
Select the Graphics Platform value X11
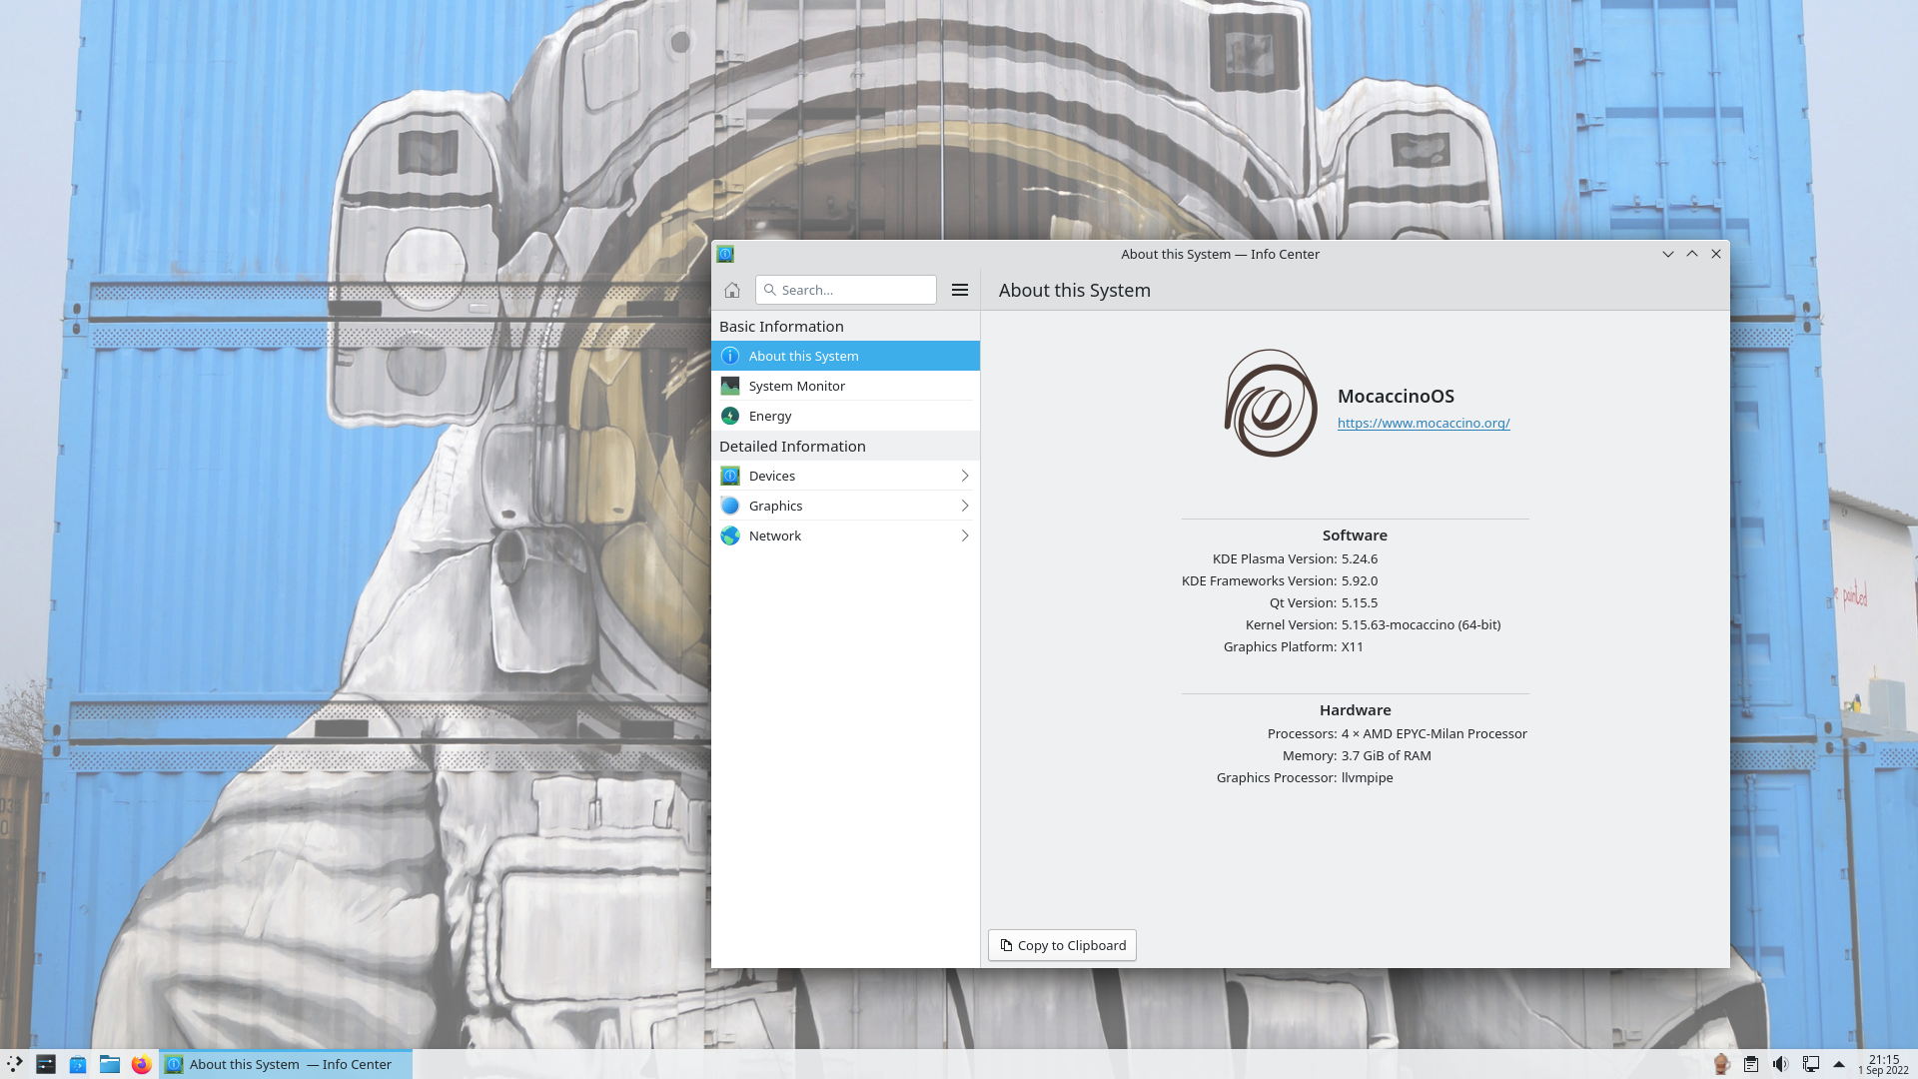pos(1352,646)
